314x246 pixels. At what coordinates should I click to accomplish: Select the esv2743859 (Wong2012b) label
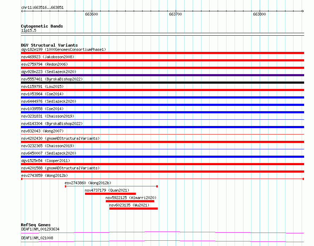(44, 175)
